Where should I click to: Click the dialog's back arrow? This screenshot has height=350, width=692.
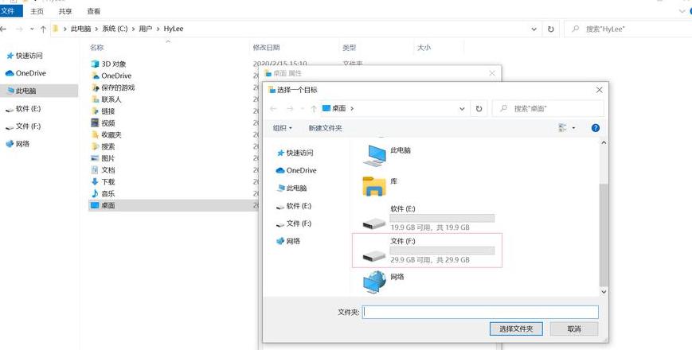click(273, 108)
